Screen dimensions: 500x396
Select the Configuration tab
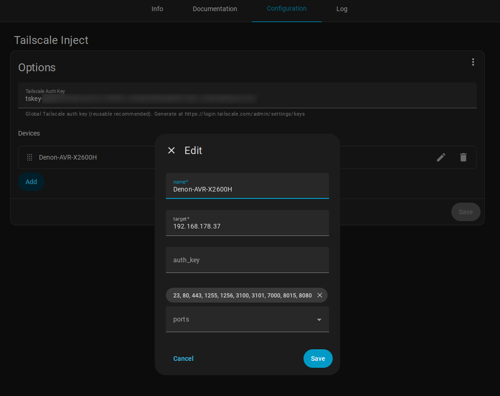pyautogui.click(x=286, y=9)
